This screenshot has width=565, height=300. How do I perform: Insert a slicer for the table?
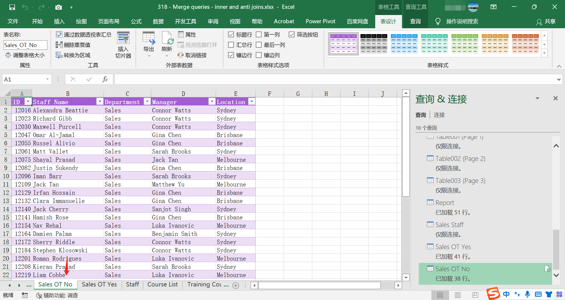click(123, 45)
